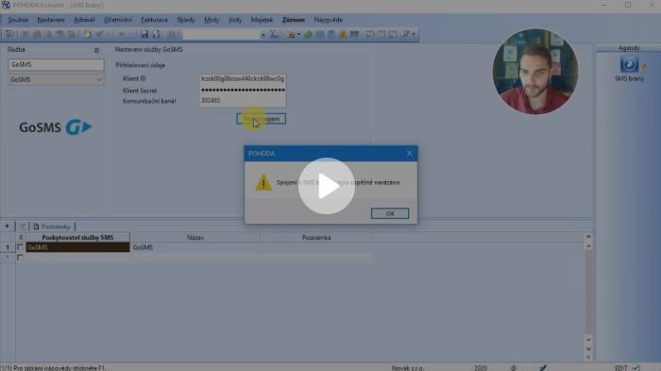This screenshot has width=661, height=371.
Task: Click the save floppy disk toolbar icon
Action: coord(144,34)
